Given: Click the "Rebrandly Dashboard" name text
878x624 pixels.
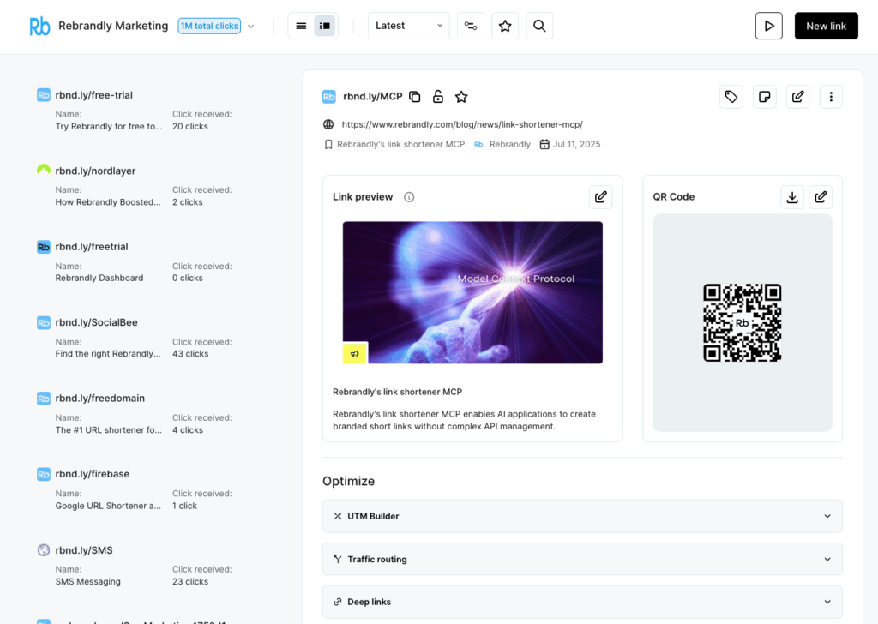Looking at the screenshot, I should pyautogui.click(x=99, y=278).
